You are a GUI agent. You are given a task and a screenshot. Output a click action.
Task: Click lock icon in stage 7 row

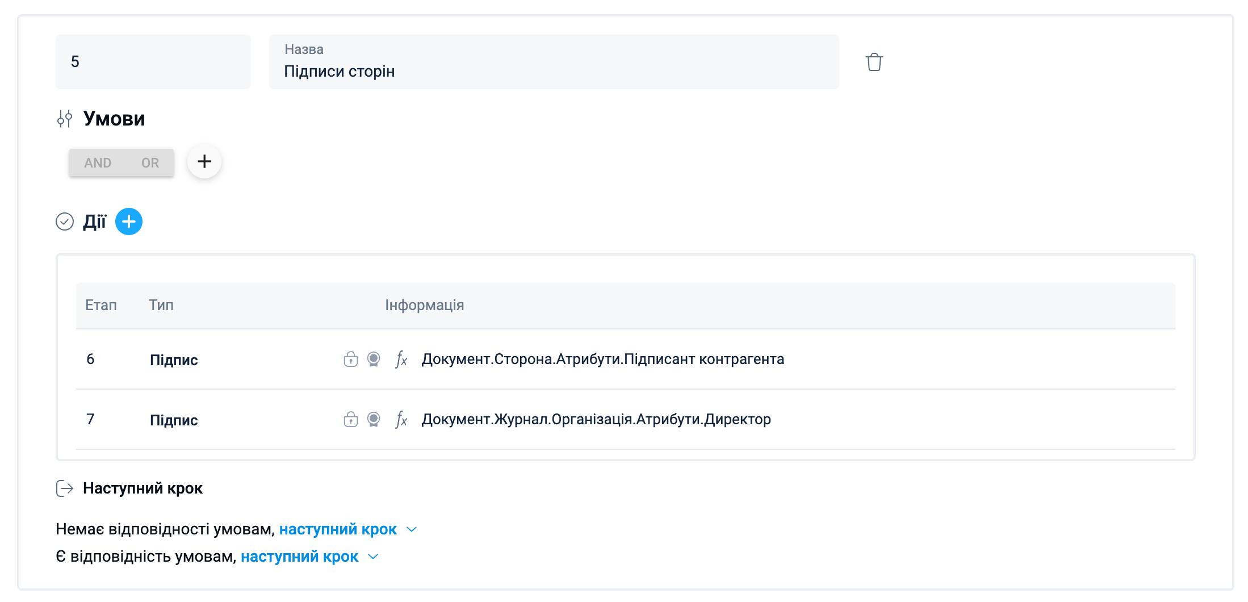(351, 419)
